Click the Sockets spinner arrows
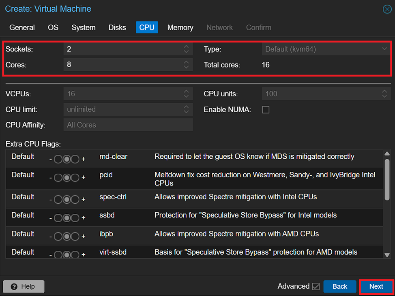 pos(186,49)
